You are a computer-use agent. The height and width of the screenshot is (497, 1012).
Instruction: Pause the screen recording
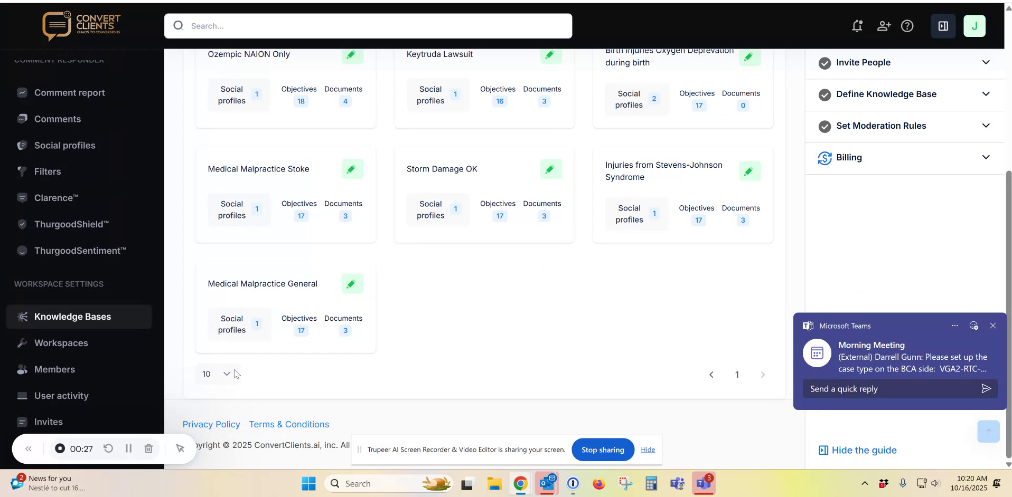pyautogui.click(x=128, y=448)
